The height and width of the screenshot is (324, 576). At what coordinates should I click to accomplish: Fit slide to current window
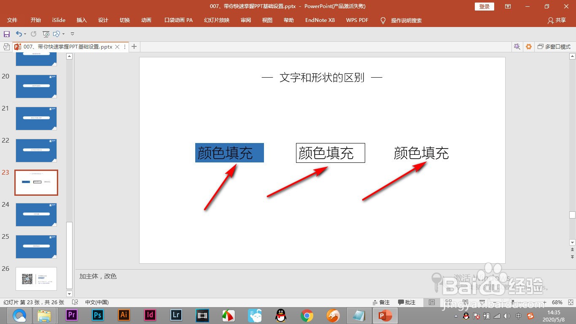coord(570,302)
